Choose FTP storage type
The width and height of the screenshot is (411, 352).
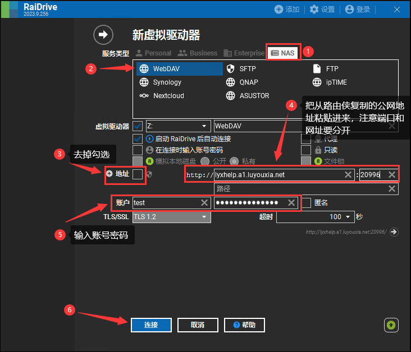325,69
